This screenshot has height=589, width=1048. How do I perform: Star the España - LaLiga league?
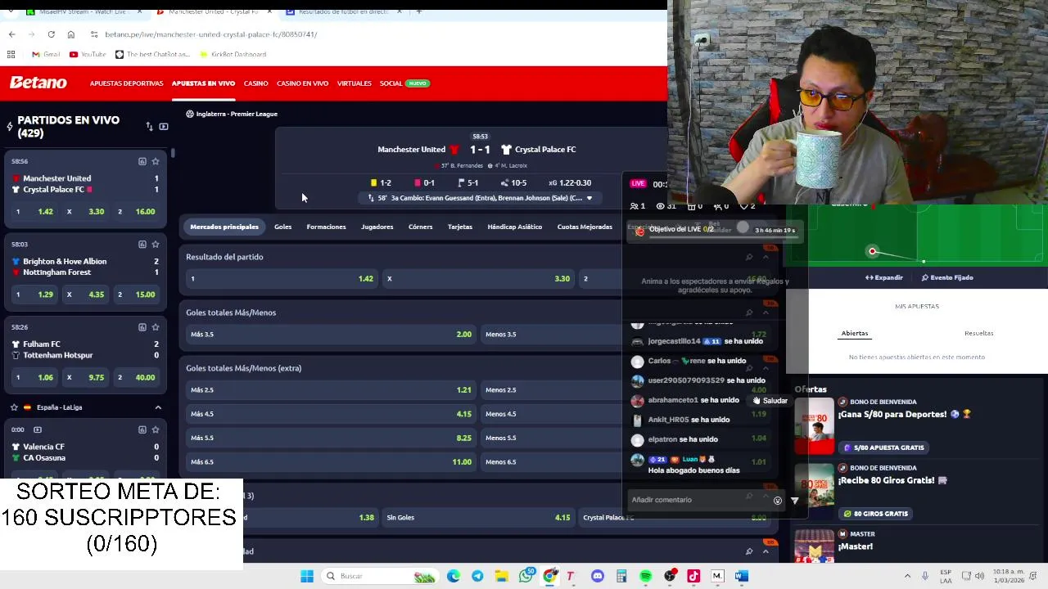(14, 407)
